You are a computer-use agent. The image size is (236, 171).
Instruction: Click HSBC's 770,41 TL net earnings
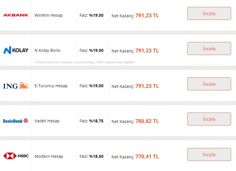pos(147,157)
